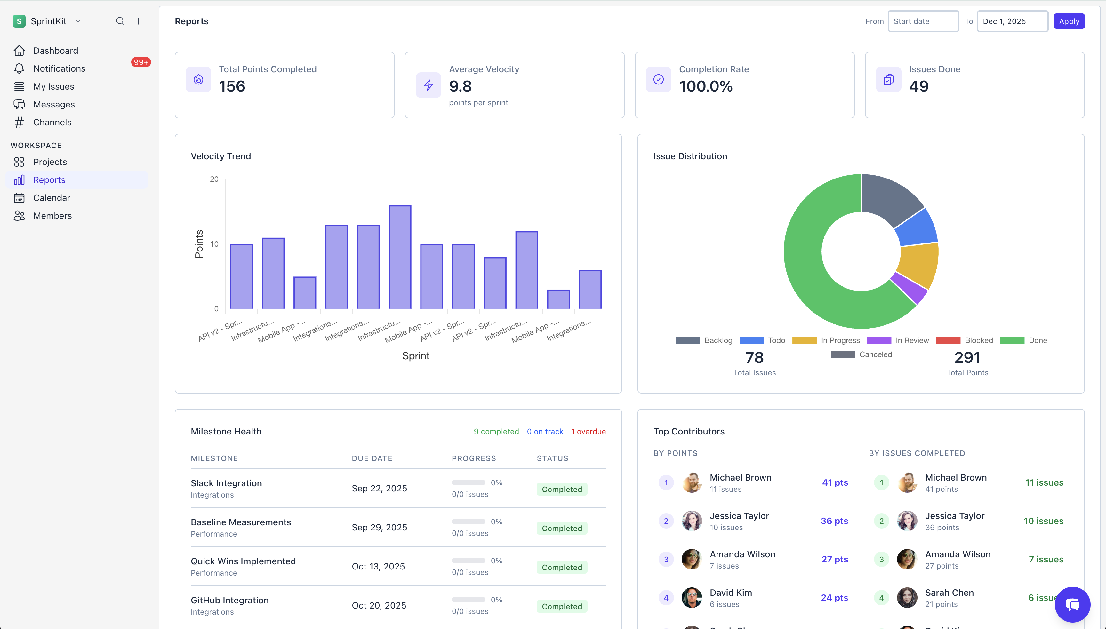Open the Calendar panel icon
The width and height of the screenshot is (1106, 629).
20,198
